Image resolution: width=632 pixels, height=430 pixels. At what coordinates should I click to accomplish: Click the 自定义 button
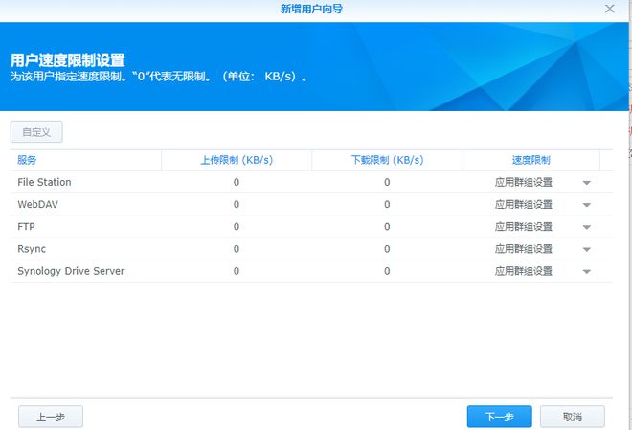coord(36,132)
